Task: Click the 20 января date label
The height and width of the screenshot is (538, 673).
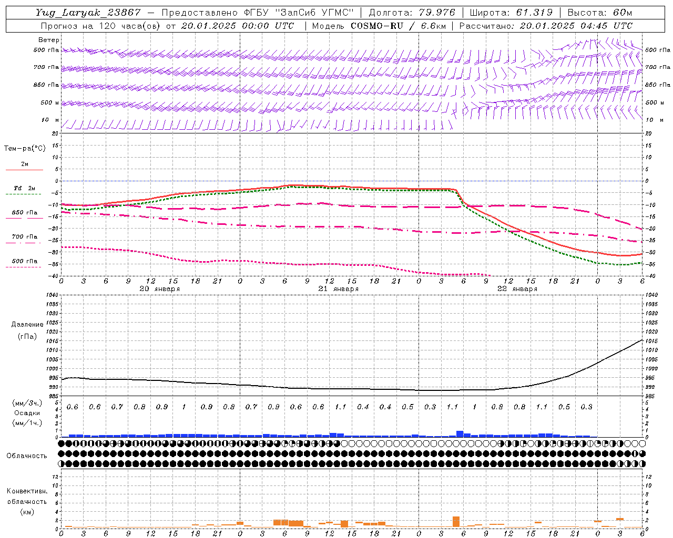Action: 160,289
